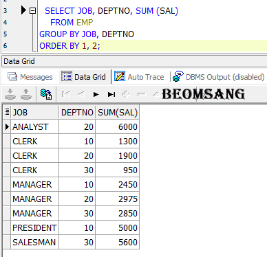Click the execution arrow marker on line 3
The image size is (267, 257).
coord(23,10)
